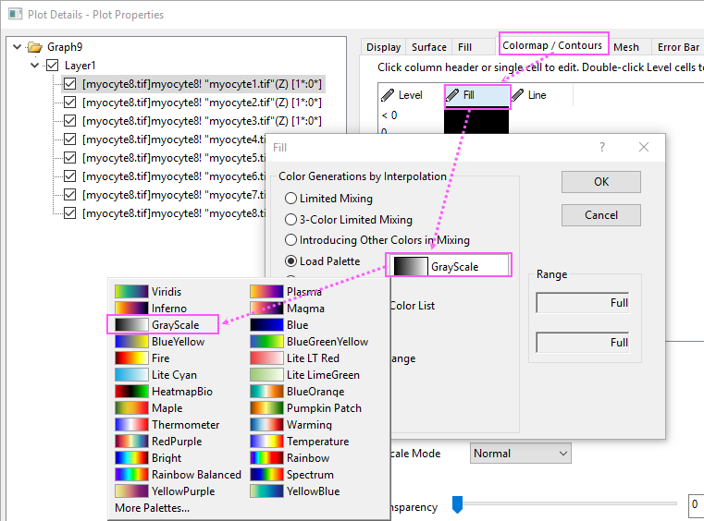
Task: Switch to the Error Bar tab
Action: tap(678, 47)
